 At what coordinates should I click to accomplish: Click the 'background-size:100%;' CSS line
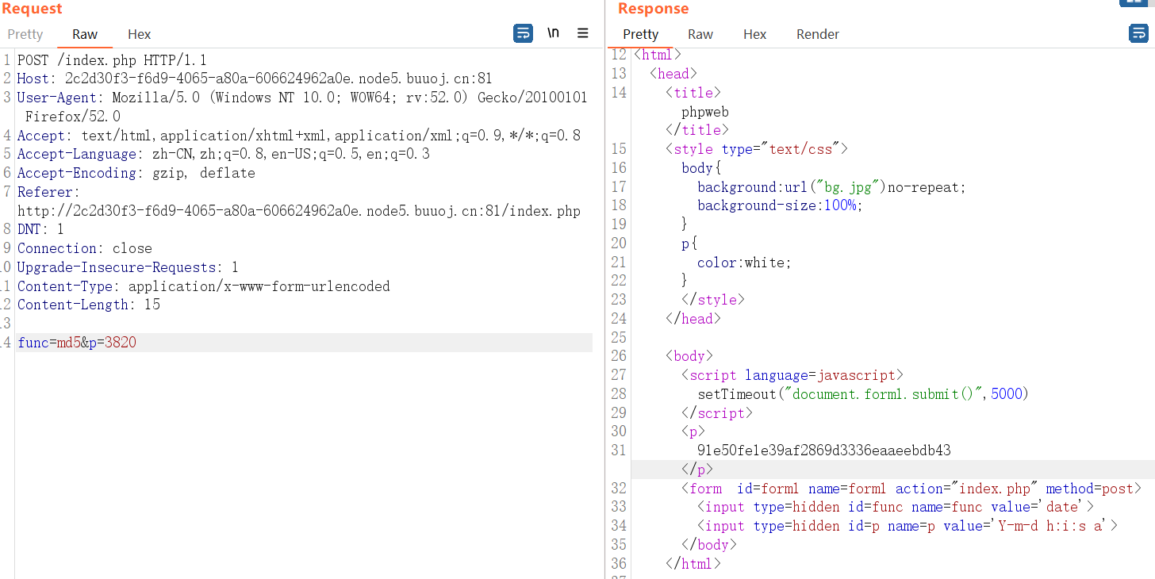[780, 205]
